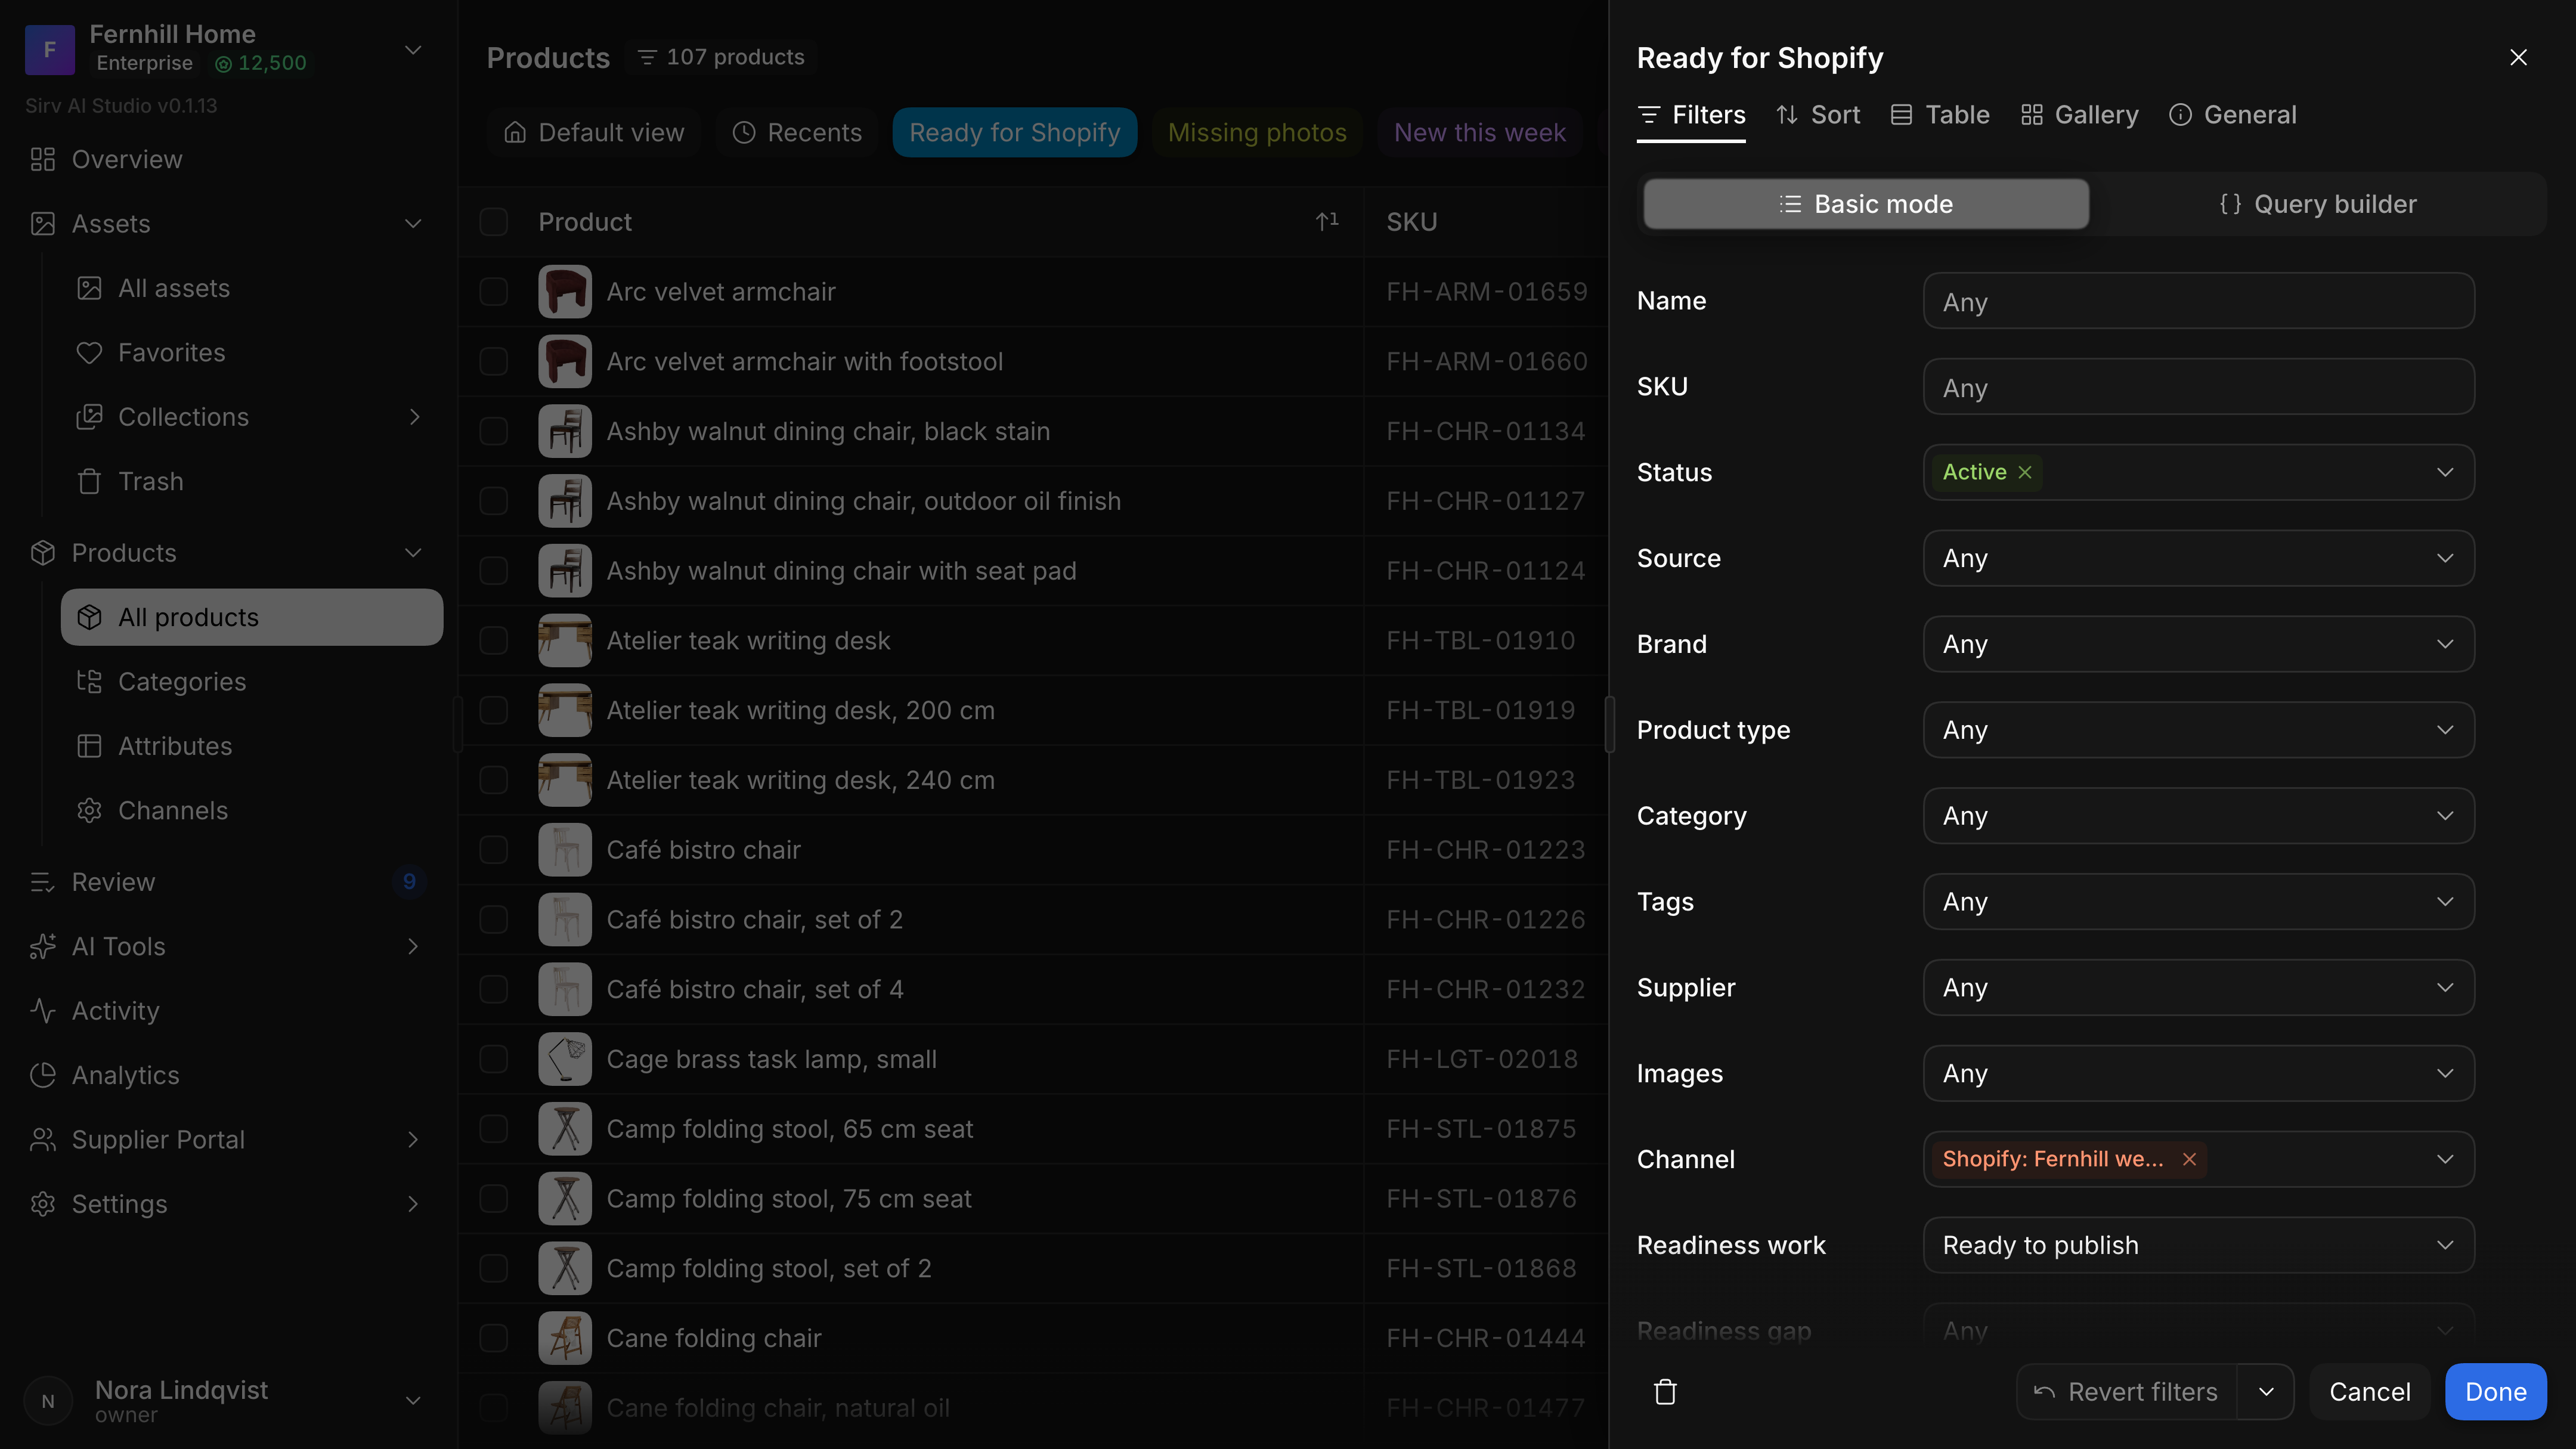Viewport: 2576px width, 1449px height.
Task: Check Arc velvet armchair row checkbox
Action: 494,291
